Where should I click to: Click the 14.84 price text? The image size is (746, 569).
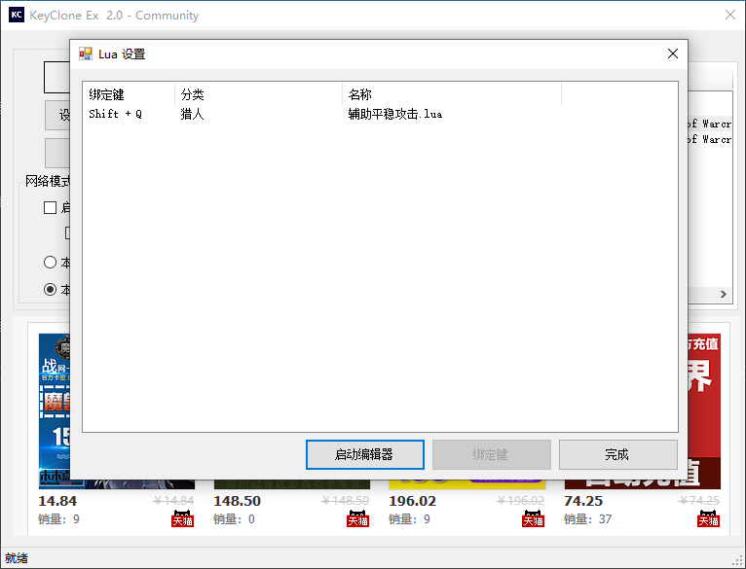pos(57,501)
